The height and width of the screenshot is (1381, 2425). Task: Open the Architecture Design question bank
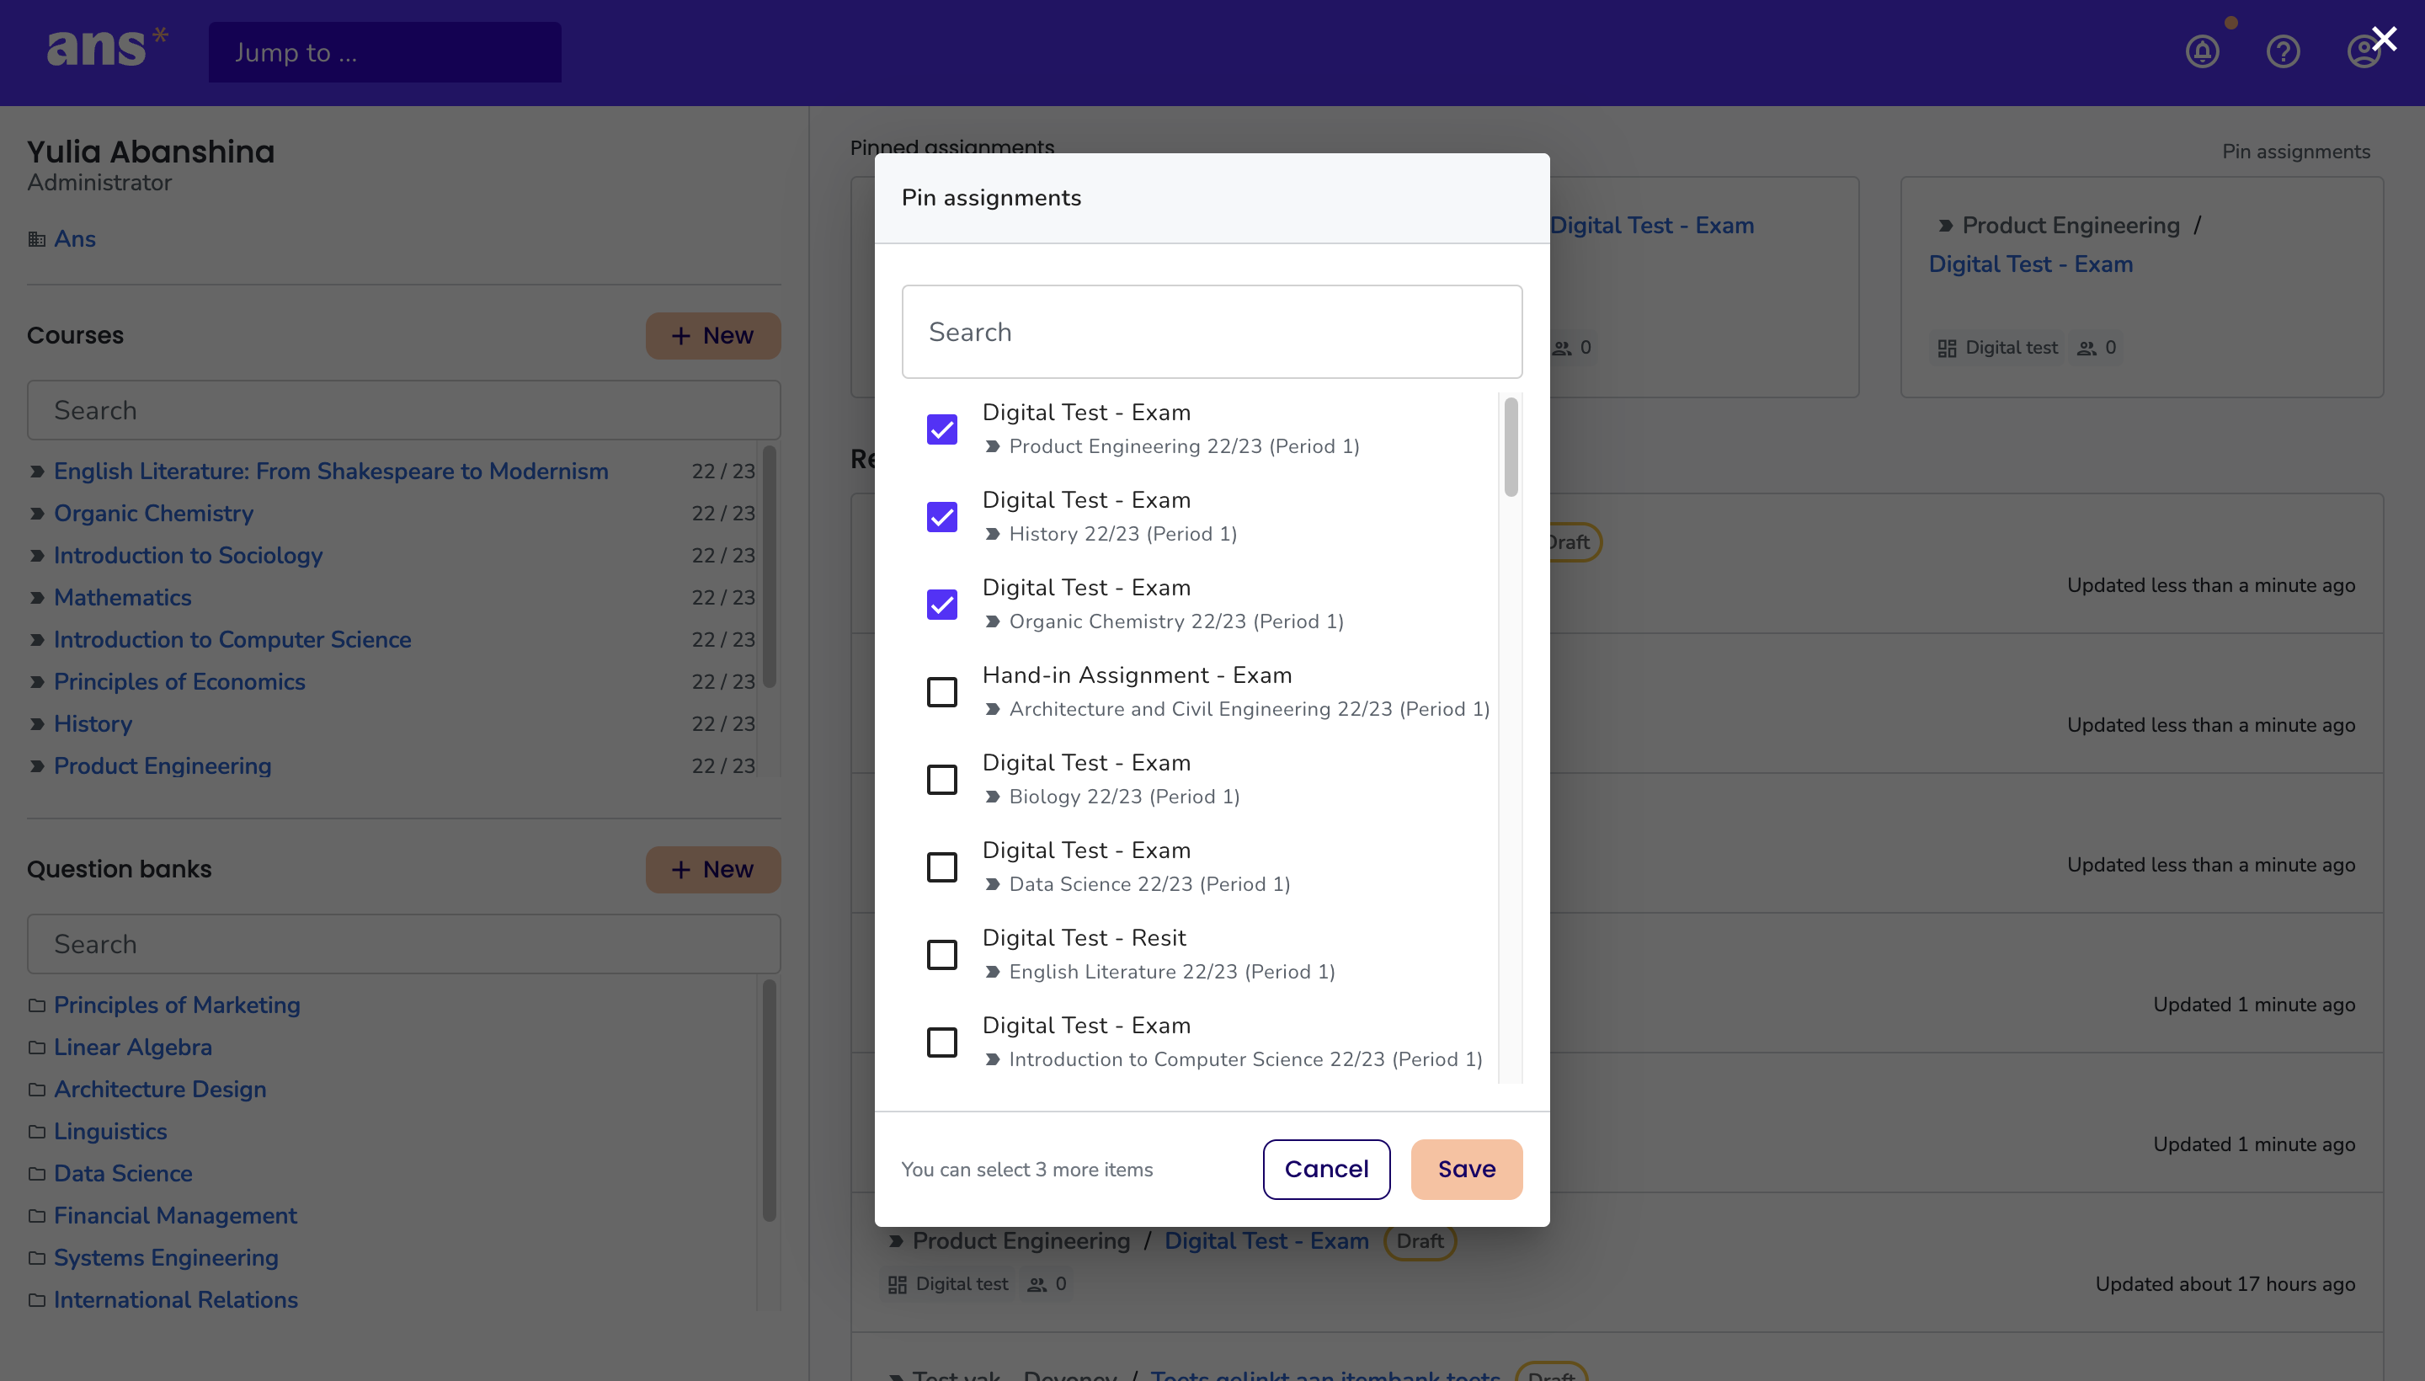pos(160,1090)
